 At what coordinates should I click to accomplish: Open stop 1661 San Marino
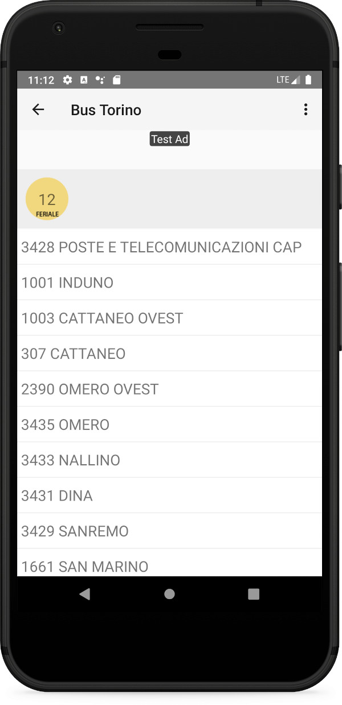[169, 563]
